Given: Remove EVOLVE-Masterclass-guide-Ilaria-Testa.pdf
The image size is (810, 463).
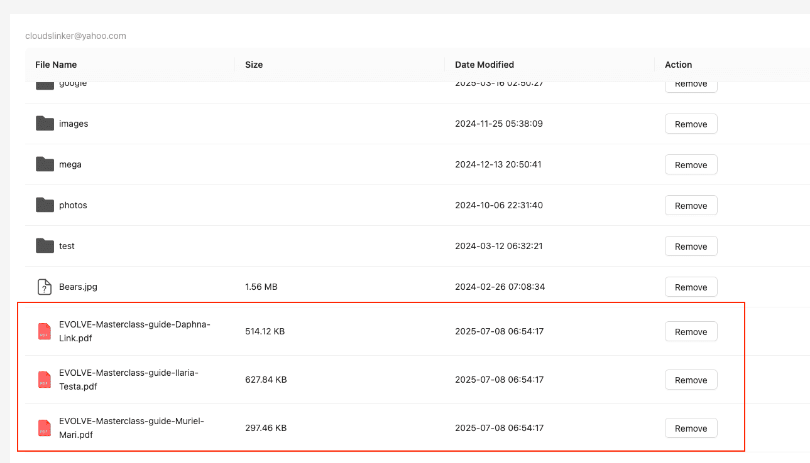Looking at the screenshot, I should (691, 380).
